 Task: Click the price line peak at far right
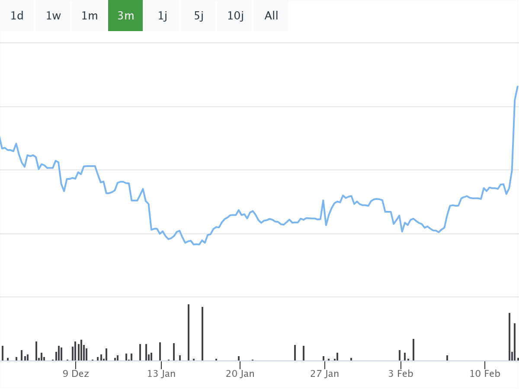point(517,87)
